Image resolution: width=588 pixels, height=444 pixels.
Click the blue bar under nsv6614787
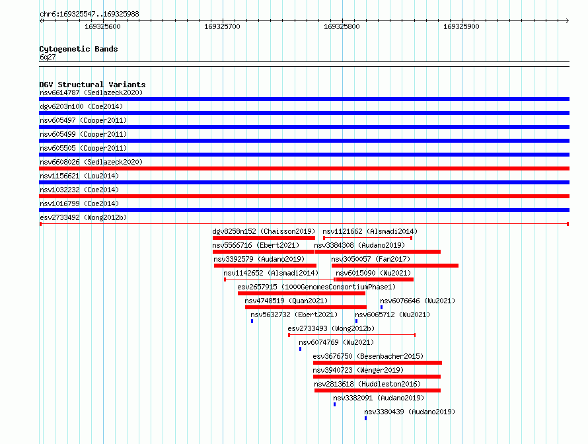click(304, 99)
